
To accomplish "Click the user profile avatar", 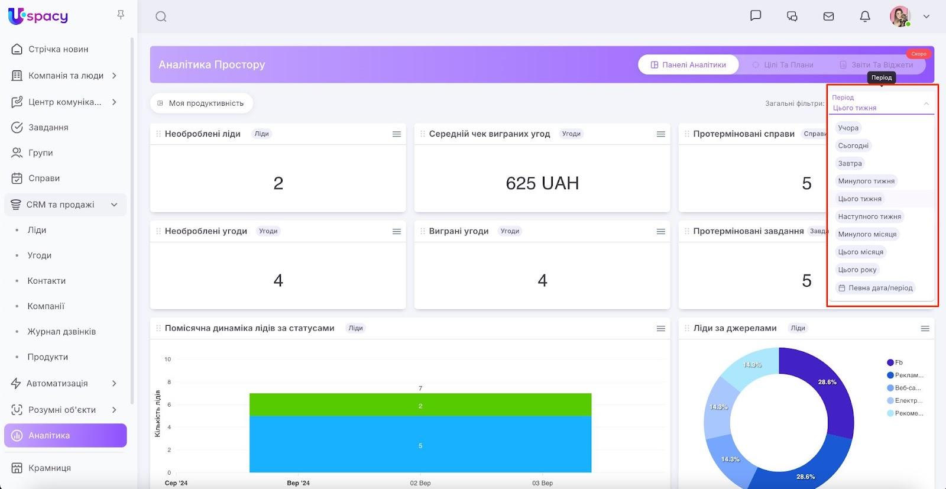I will [900, 17].
